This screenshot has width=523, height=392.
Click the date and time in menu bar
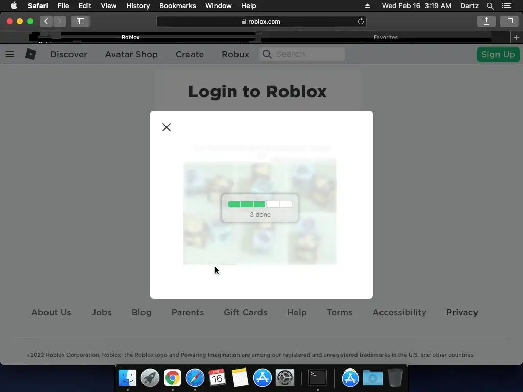tap(417, 6)
